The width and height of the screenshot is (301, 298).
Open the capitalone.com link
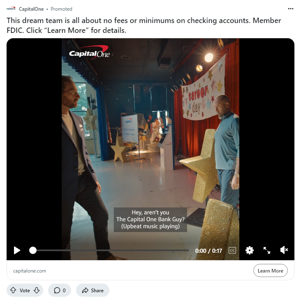(30, 271)
